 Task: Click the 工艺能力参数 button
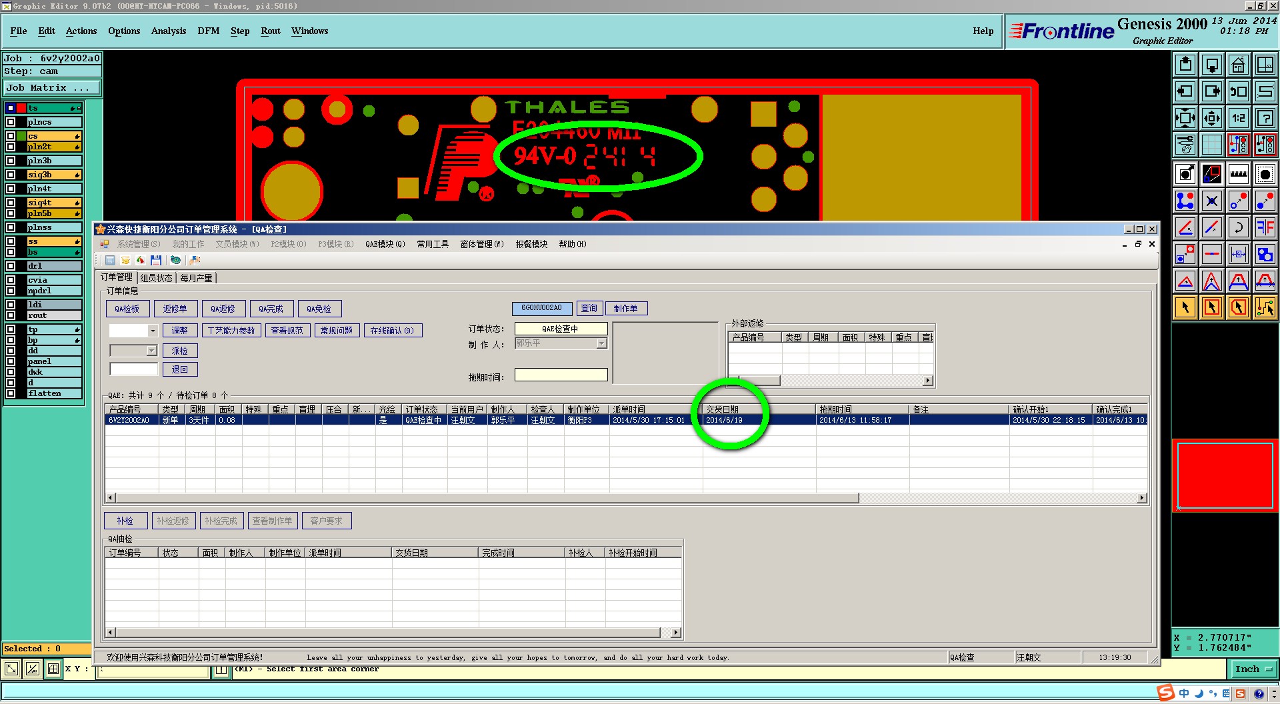[231, 331]
